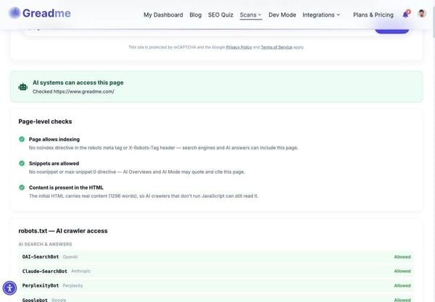Click the Content is present in the HTML title
The image size is (435, 302).
(x=66, y=188)
